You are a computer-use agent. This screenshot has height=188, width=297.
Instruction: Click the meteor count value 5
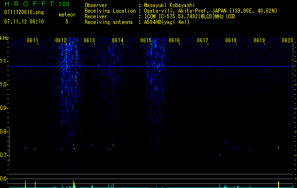coord(67,22)
